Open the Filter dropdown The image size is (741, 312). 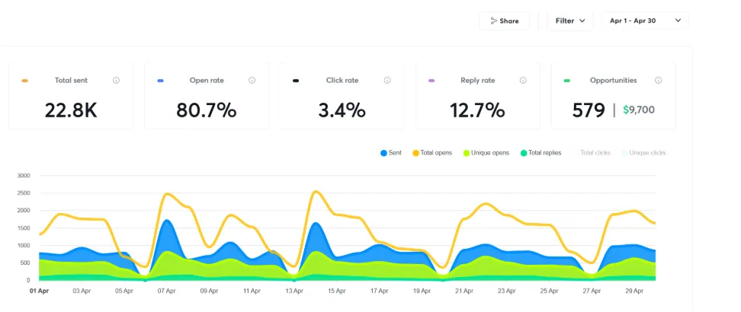(x=570, y=21)
